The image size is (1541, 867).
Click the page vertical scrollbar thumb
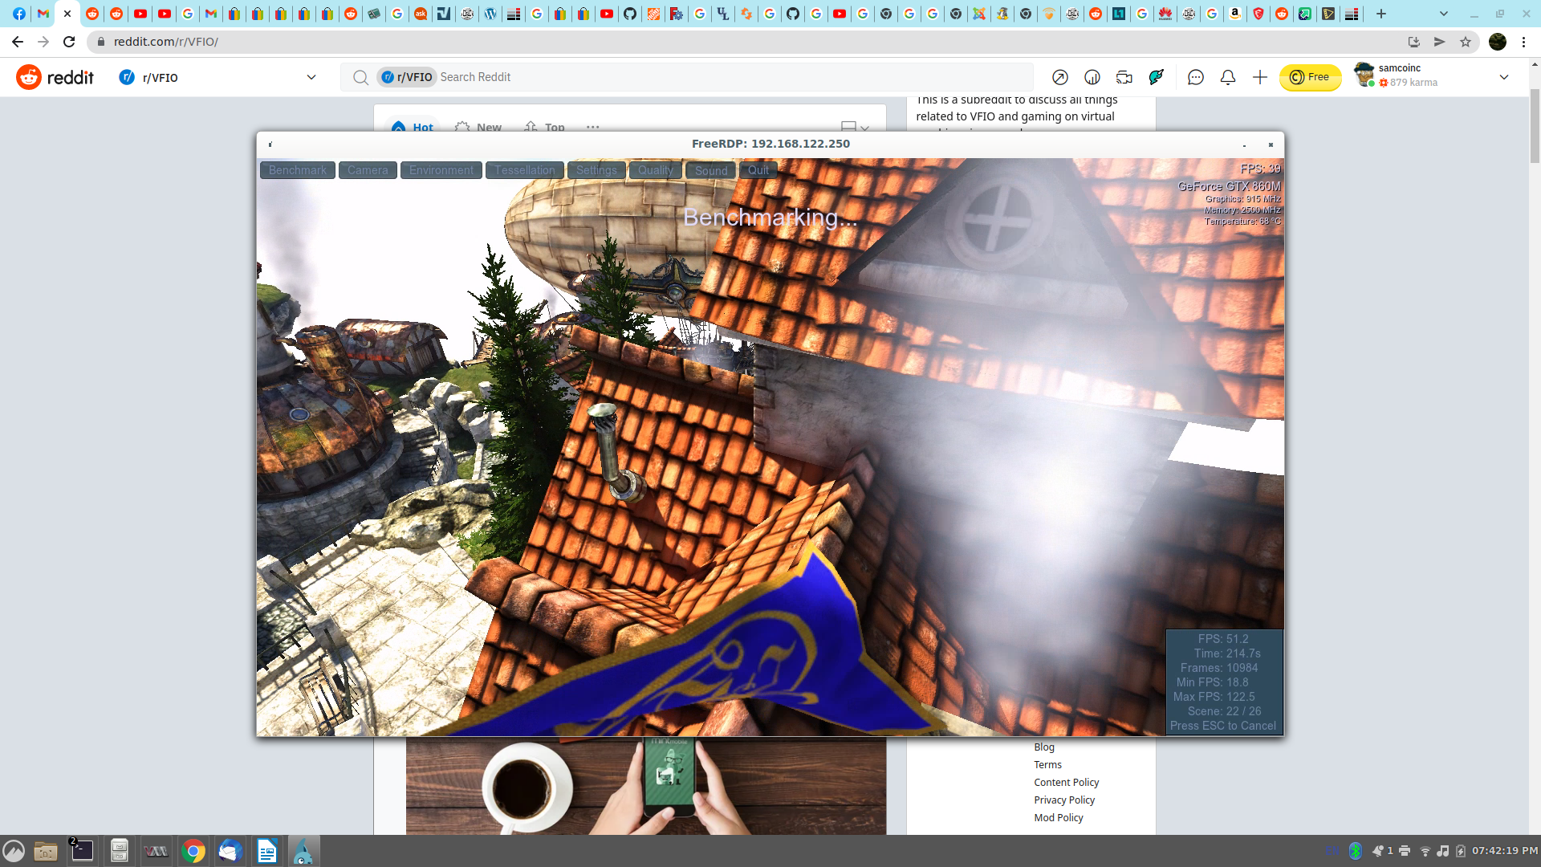[1535, 124]
